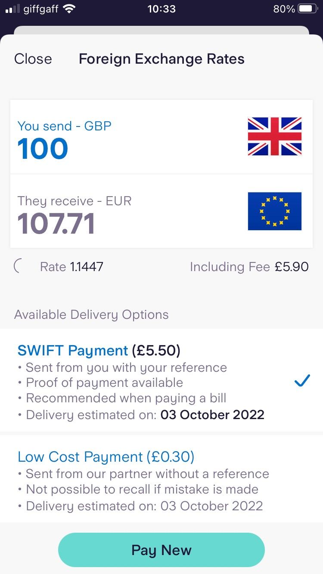Tap the rate refresh spinner icon
The height and width of the screenshot is (574, 323).
[19, 266]
